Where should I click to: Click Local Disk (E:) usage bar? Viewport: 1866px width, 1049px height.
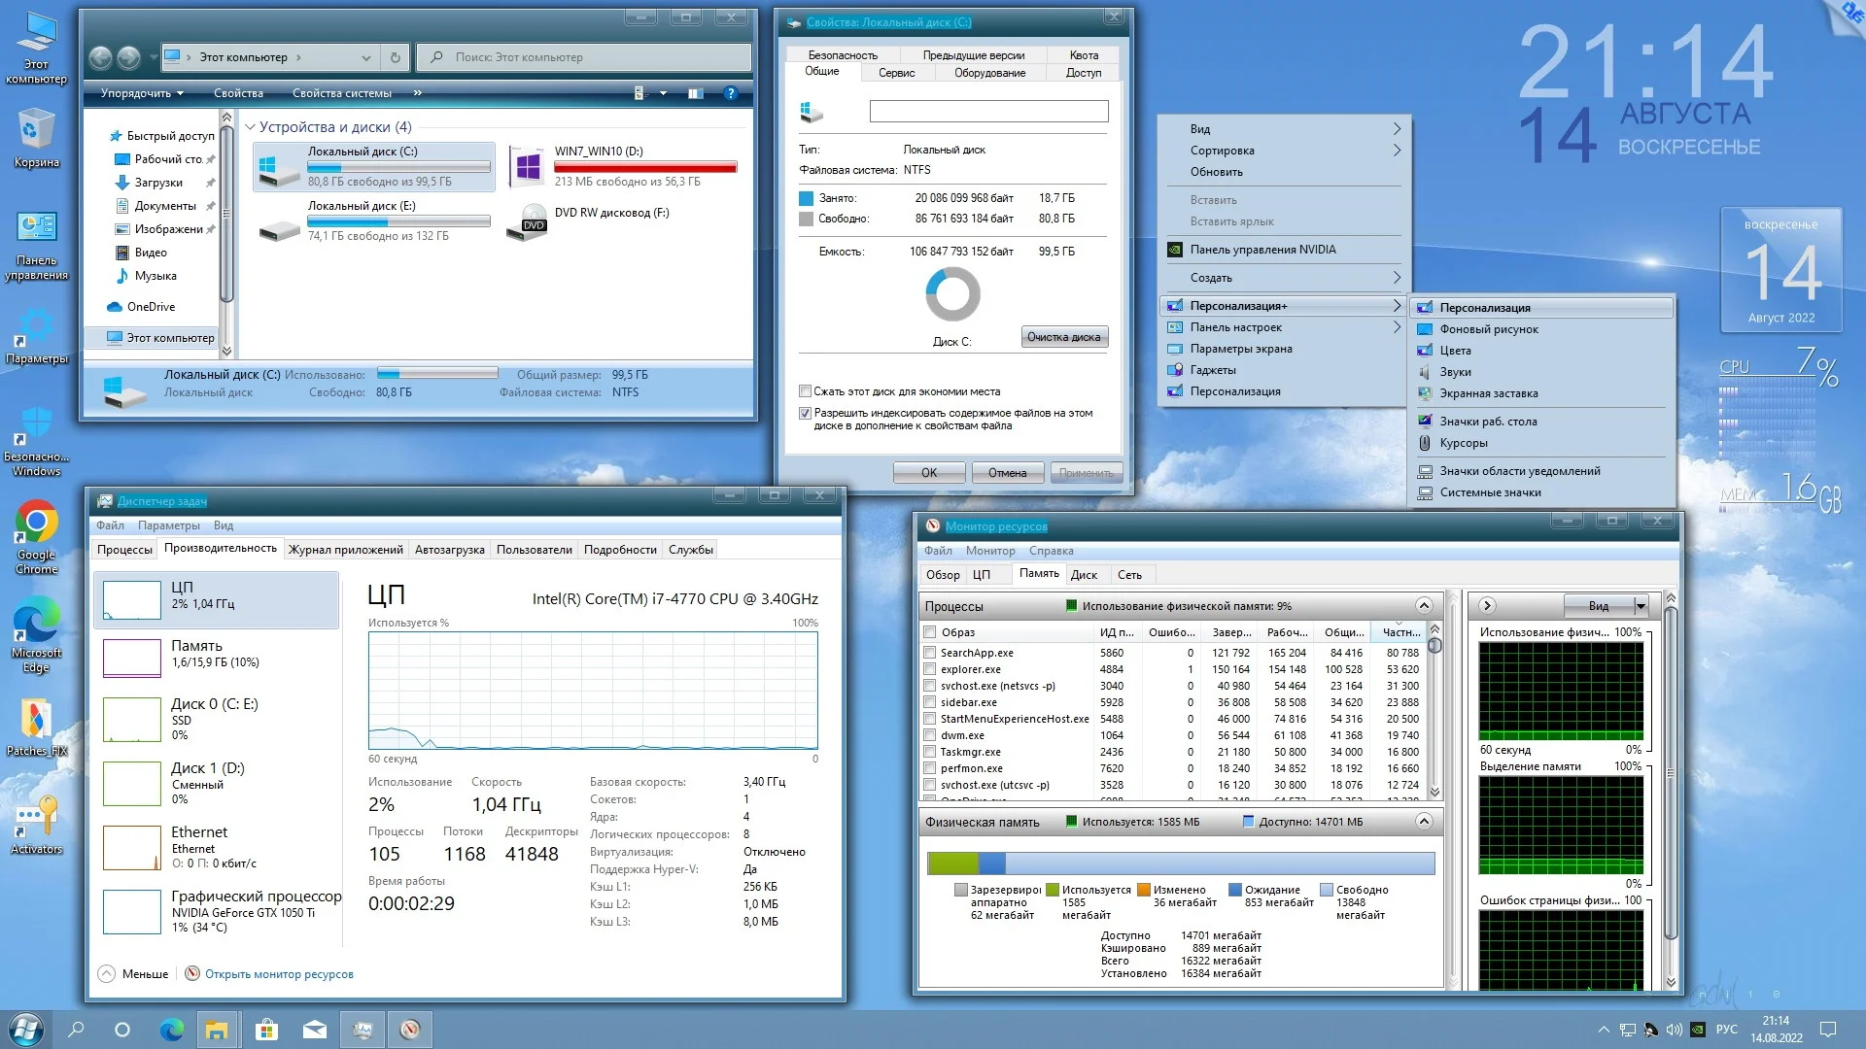[x=398, y=221]
